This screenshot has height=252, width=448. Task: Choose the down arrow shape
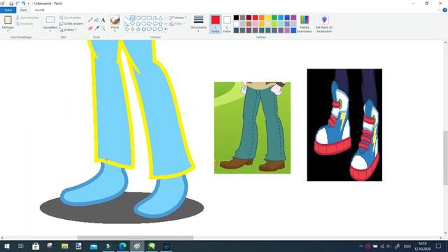127,29
